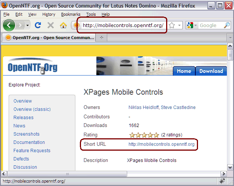Viewport: 234px width, 186px height.
Task: Select the OpenNTF.org browser tab
Action: [49, 37]
